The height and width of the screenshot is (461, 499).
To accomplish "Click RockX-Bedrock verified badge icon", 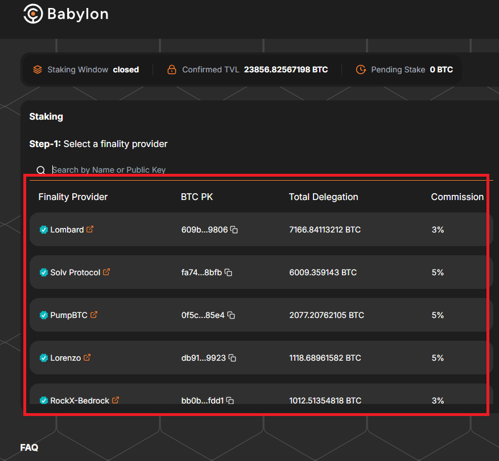I will coord(44,400).
